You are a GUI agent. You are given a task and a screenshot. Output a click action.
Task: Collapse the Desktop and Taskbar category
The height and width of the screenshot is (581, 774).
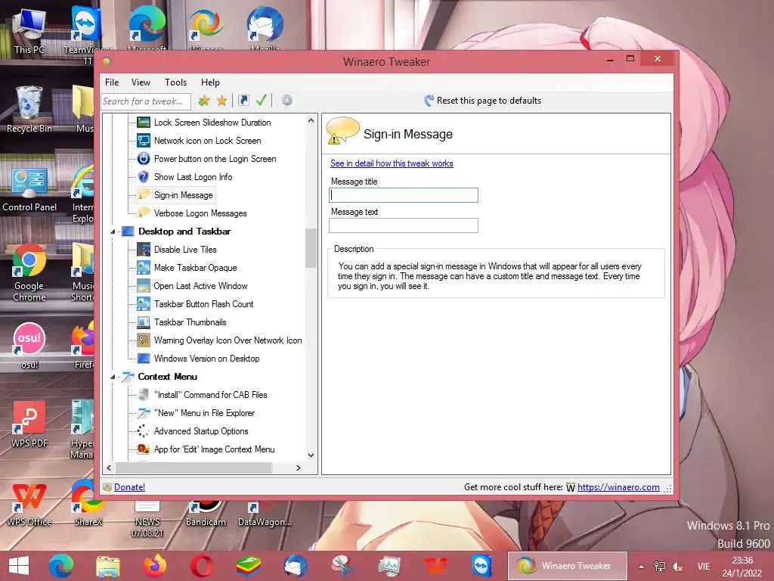pyautogui.click(x=113, y=231)
